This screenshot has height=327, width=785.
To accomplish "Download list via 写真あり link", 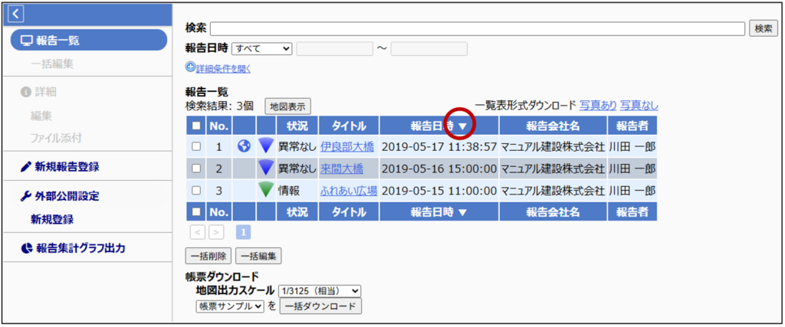I will click(x=598, y=106).
